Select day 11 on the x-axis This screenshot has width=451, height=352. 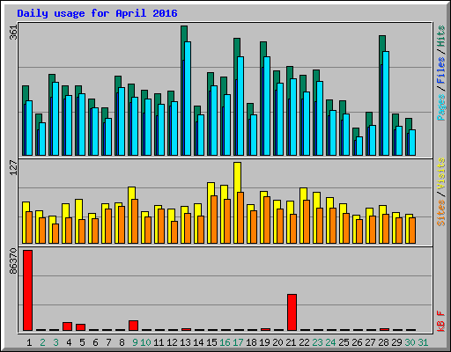[x=159, y=342]
